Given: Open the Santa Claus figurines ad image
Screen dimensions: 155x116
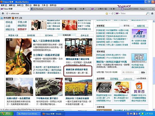Looking at the screenshot, I should tap(69, 25).
